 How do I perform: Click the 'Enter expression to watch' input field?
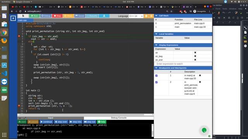point(183,64)
